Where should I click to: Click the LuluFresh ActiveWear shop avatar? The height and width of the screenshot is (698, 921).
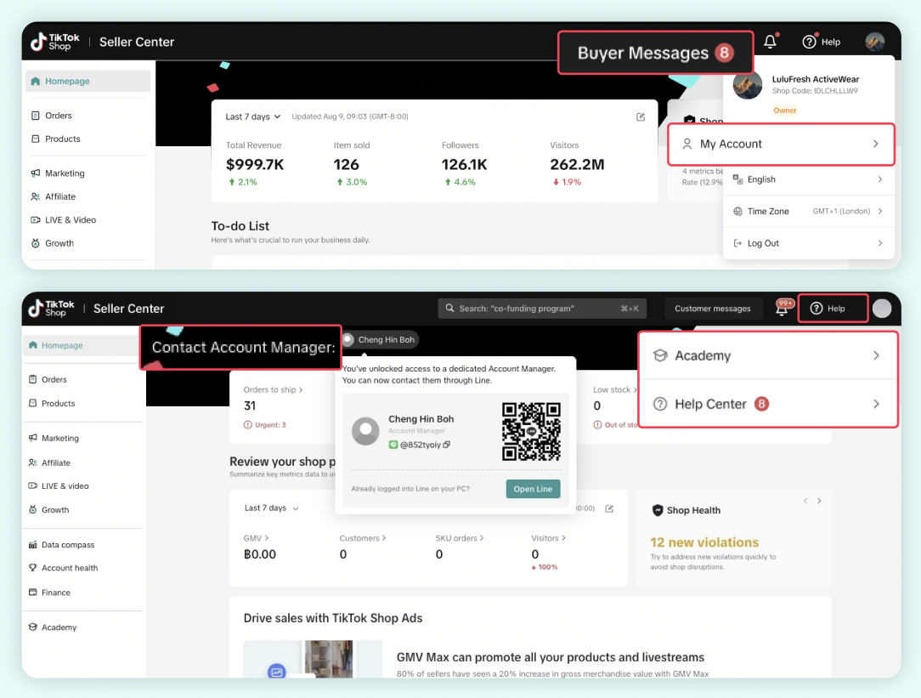tap(747, 85)
